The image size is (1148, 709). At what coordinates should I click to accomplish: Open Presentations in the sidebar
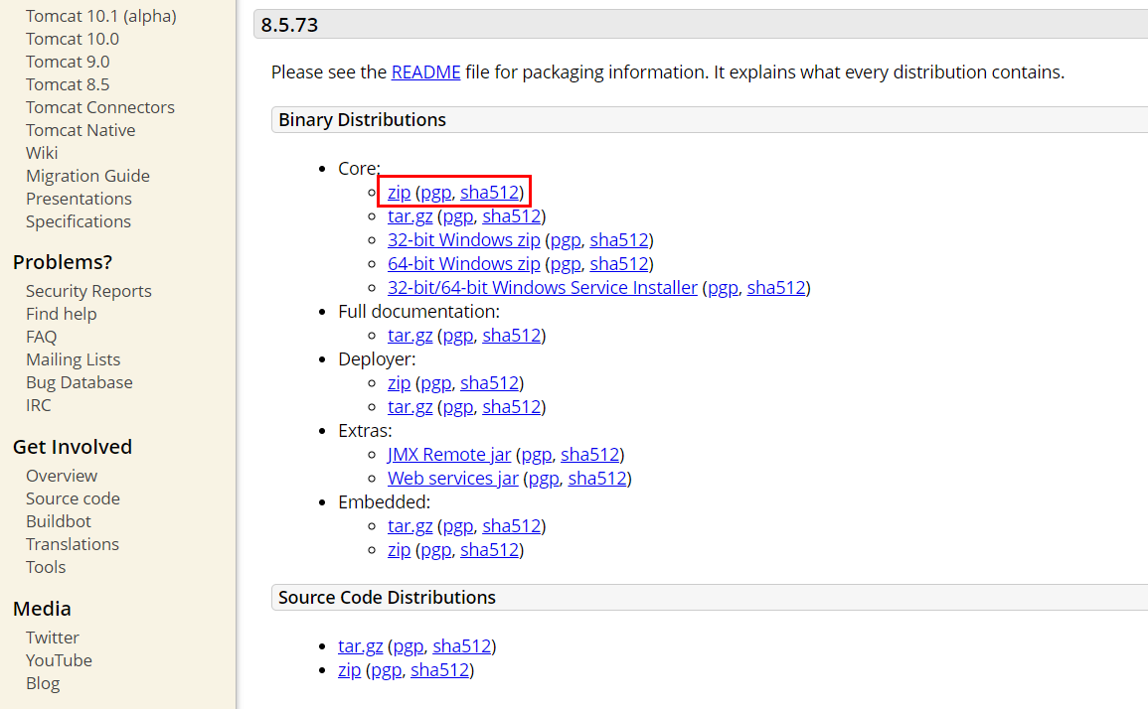tap(80, 199)
